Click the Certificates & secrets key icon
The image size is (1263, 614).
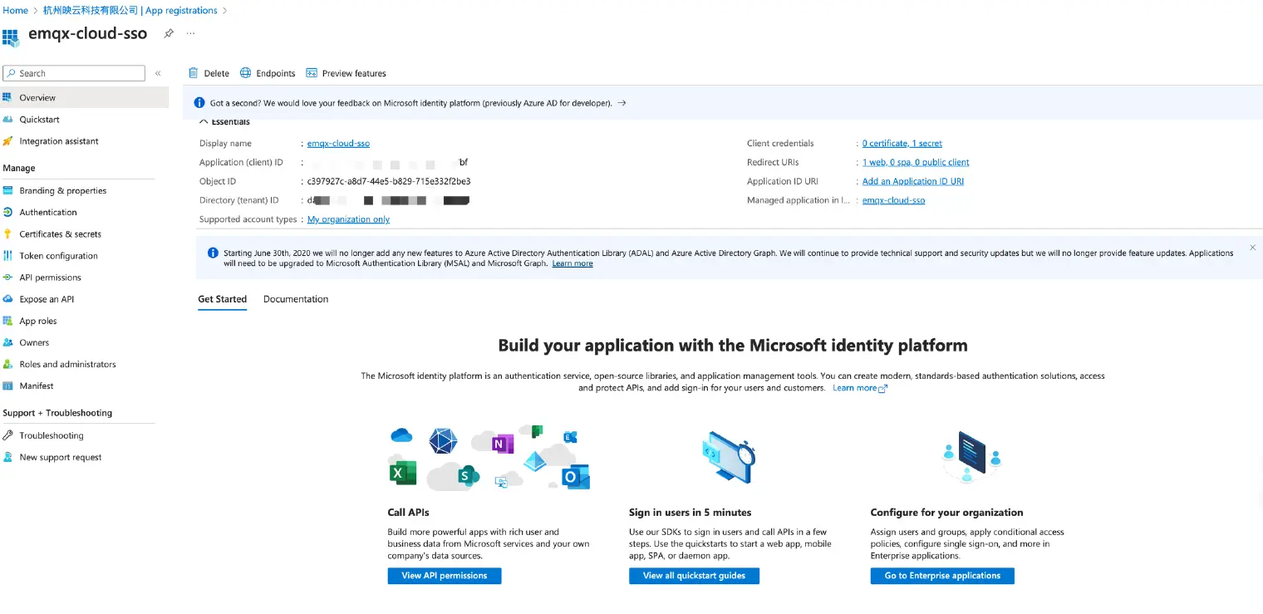[7, 234]
